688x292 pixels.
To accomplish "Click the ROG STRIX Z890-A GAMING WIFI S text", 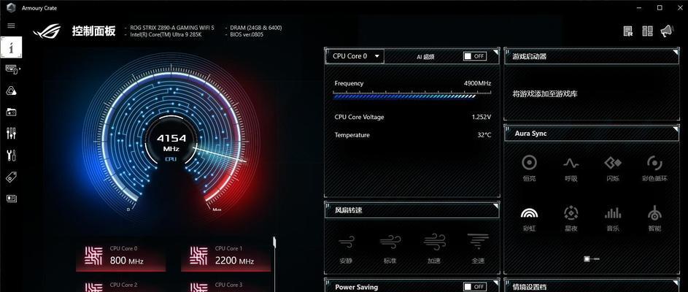I will point(172,28).
